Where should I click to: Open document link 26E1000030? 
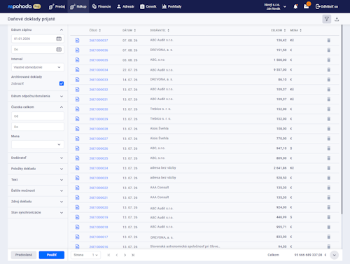click(x=99, y=109)
